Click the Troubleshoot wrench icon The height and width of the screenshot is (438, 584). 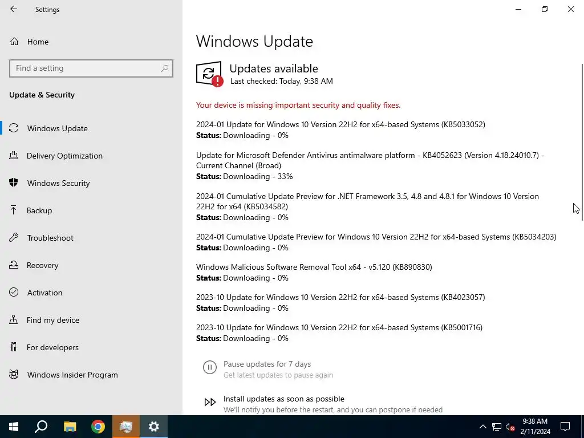tap(14, 237)
